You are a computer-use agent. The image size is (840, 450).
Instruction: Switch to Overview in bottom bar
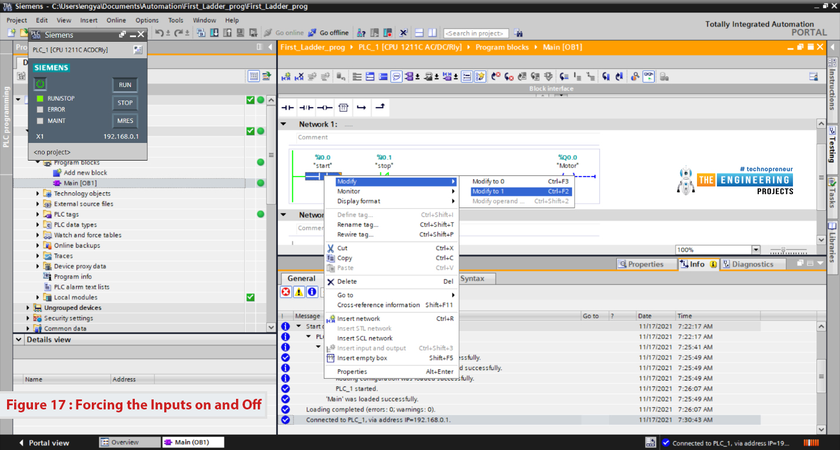click(x=128, y=442)
